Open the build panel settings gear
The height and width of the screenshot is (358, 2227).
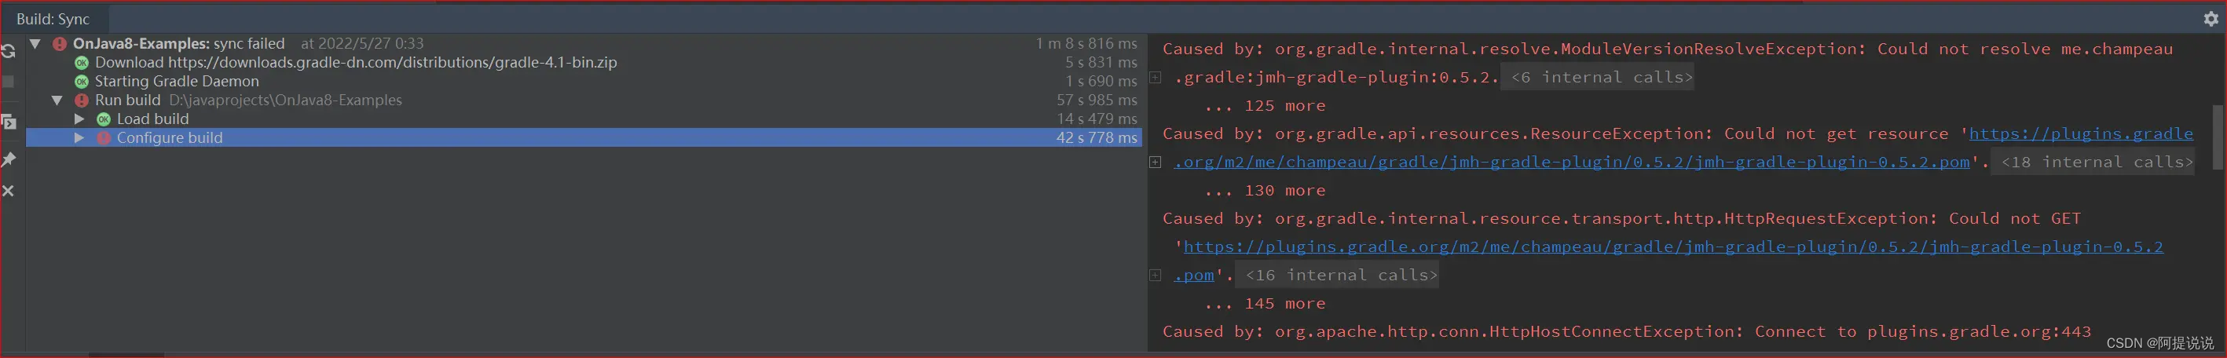tap(2211, 18)
